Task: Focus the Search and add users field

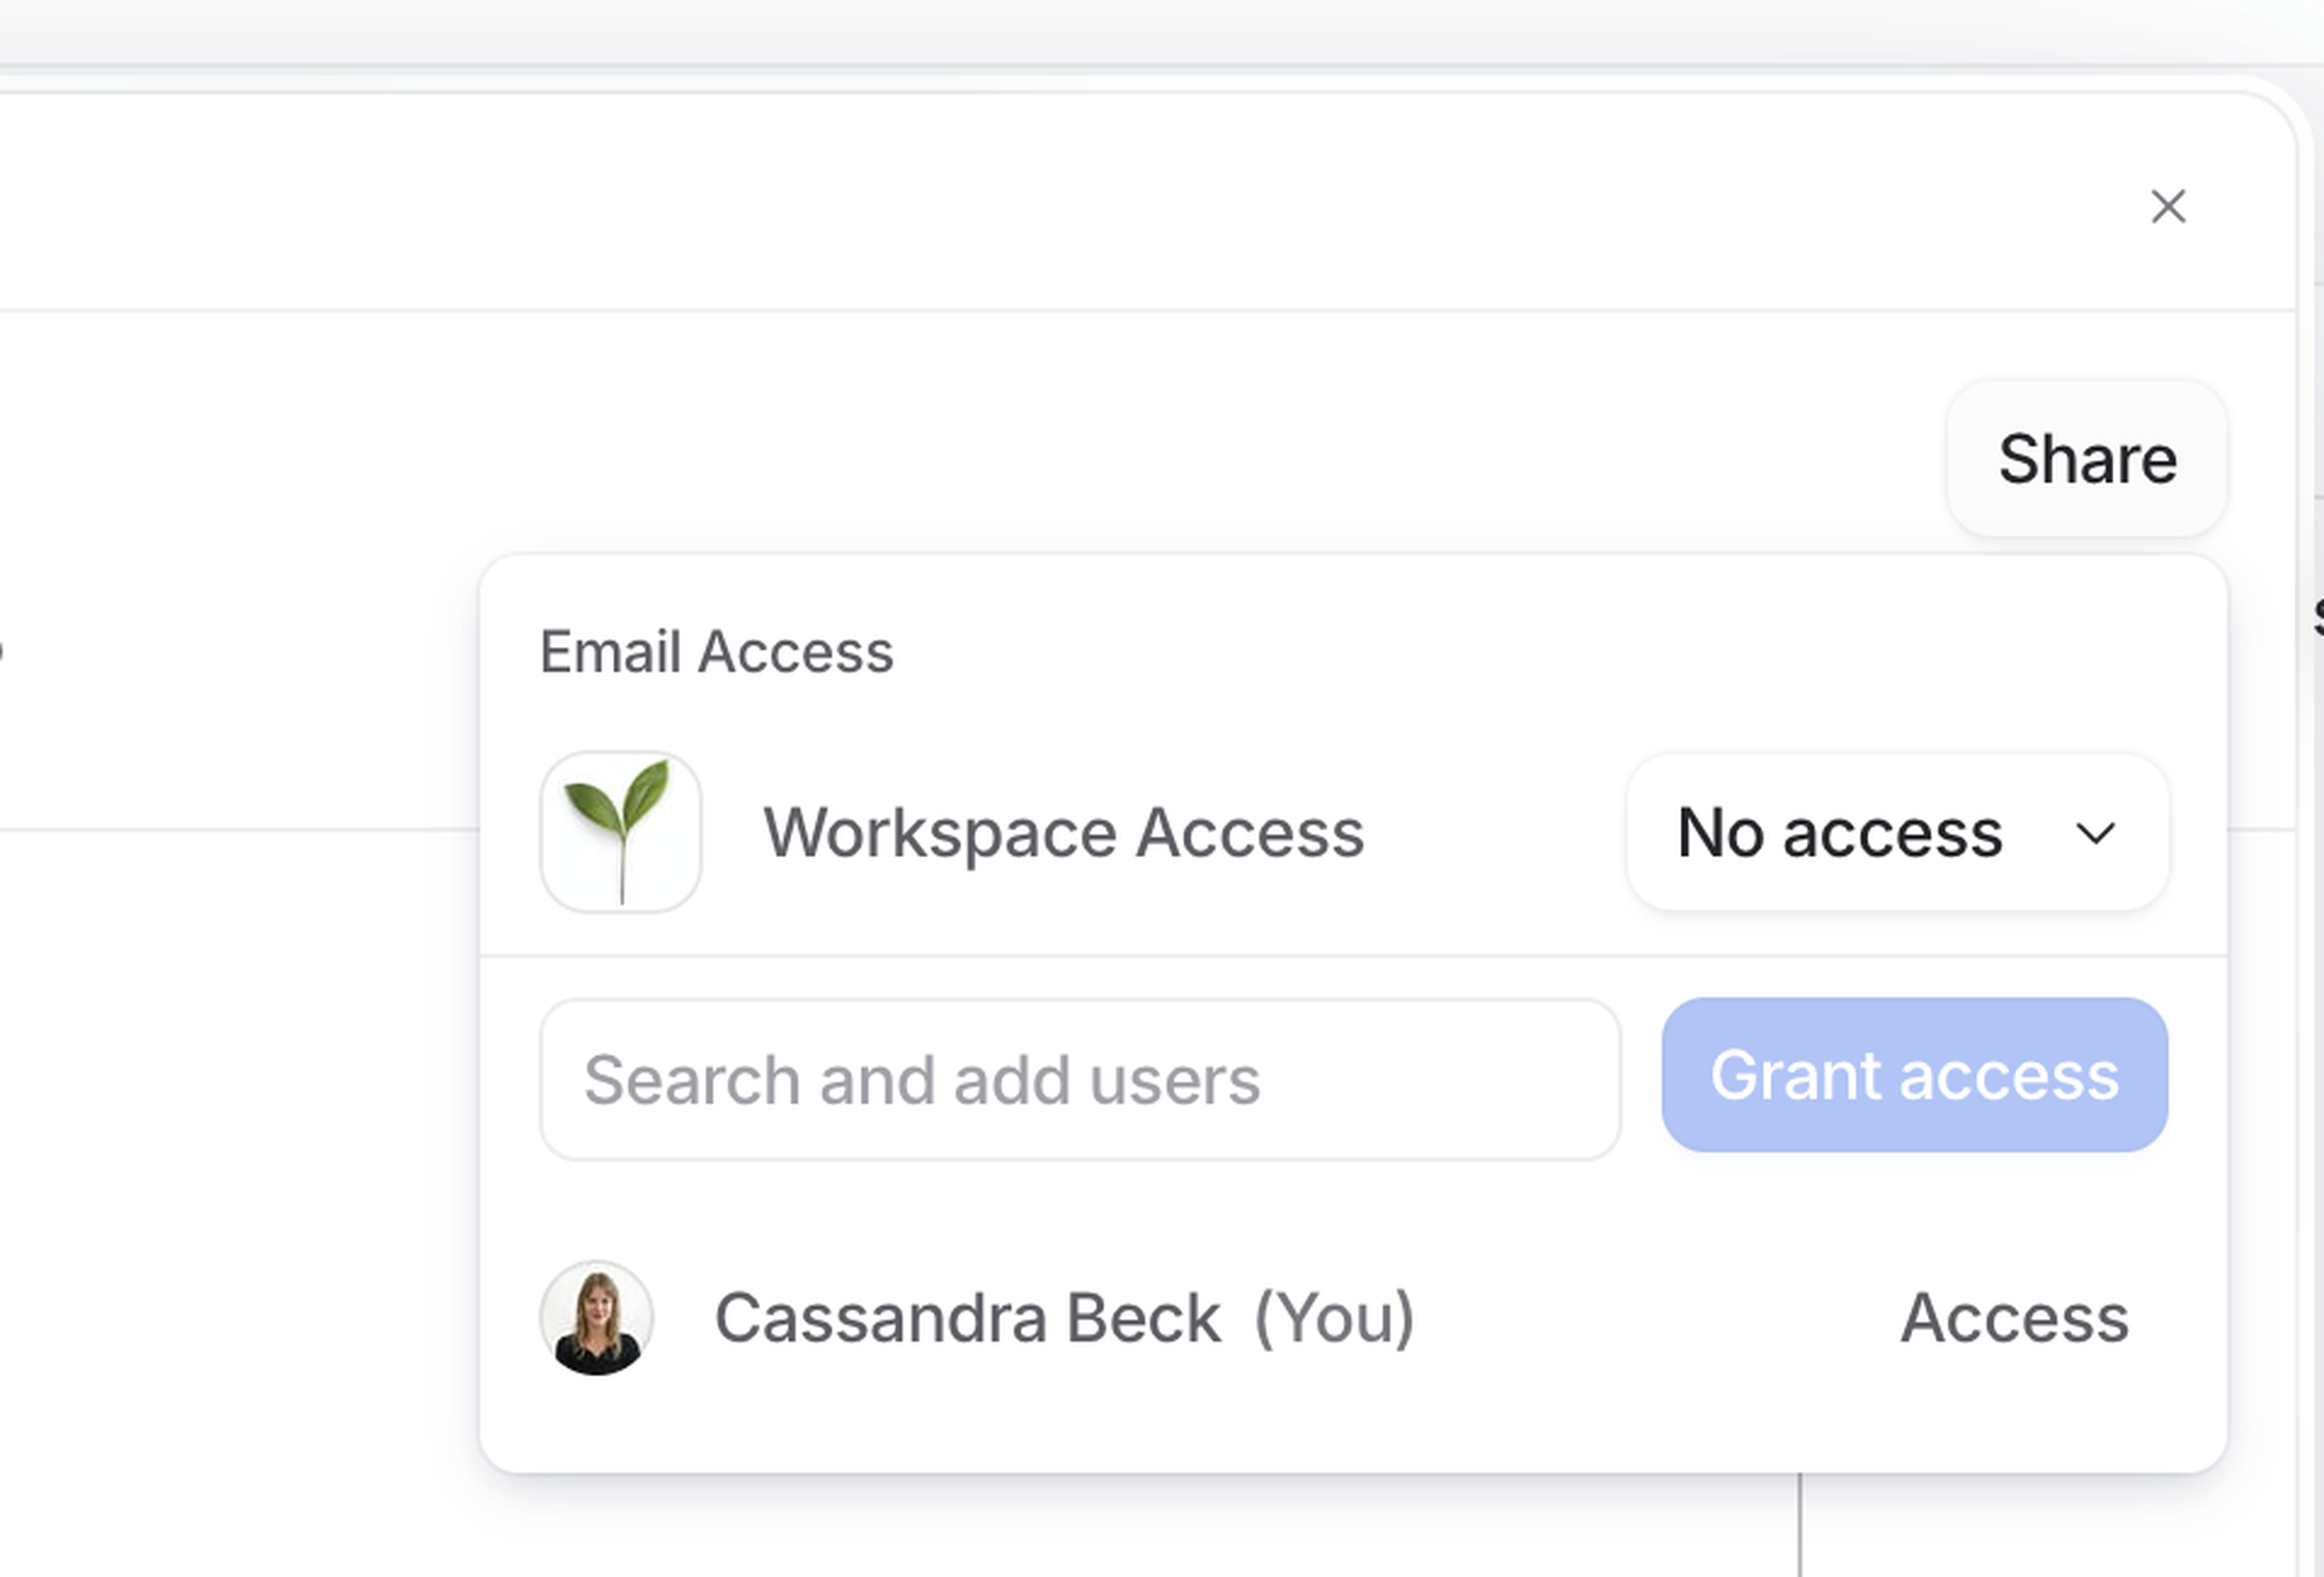Action: coord(1079,1079)
